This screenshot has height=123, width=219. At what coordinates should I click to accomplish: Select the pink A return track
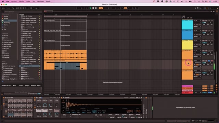[x=188, y=86]
